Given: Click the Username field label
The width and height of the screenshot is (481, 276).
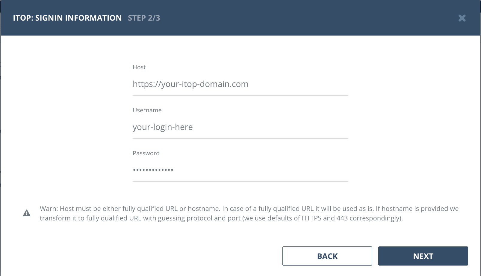Looking at the screenshot, I should coord(147,110).
